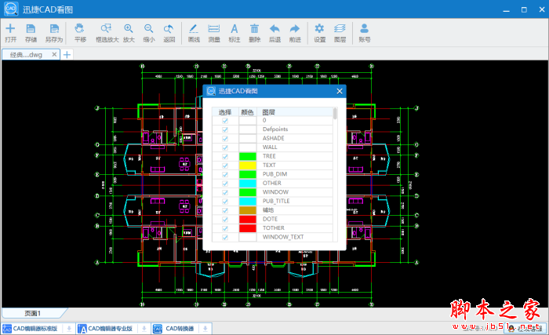Click the 打开 (Open) file icon
Viewport: 549px width, 335px height.
(x=10, y=31)
